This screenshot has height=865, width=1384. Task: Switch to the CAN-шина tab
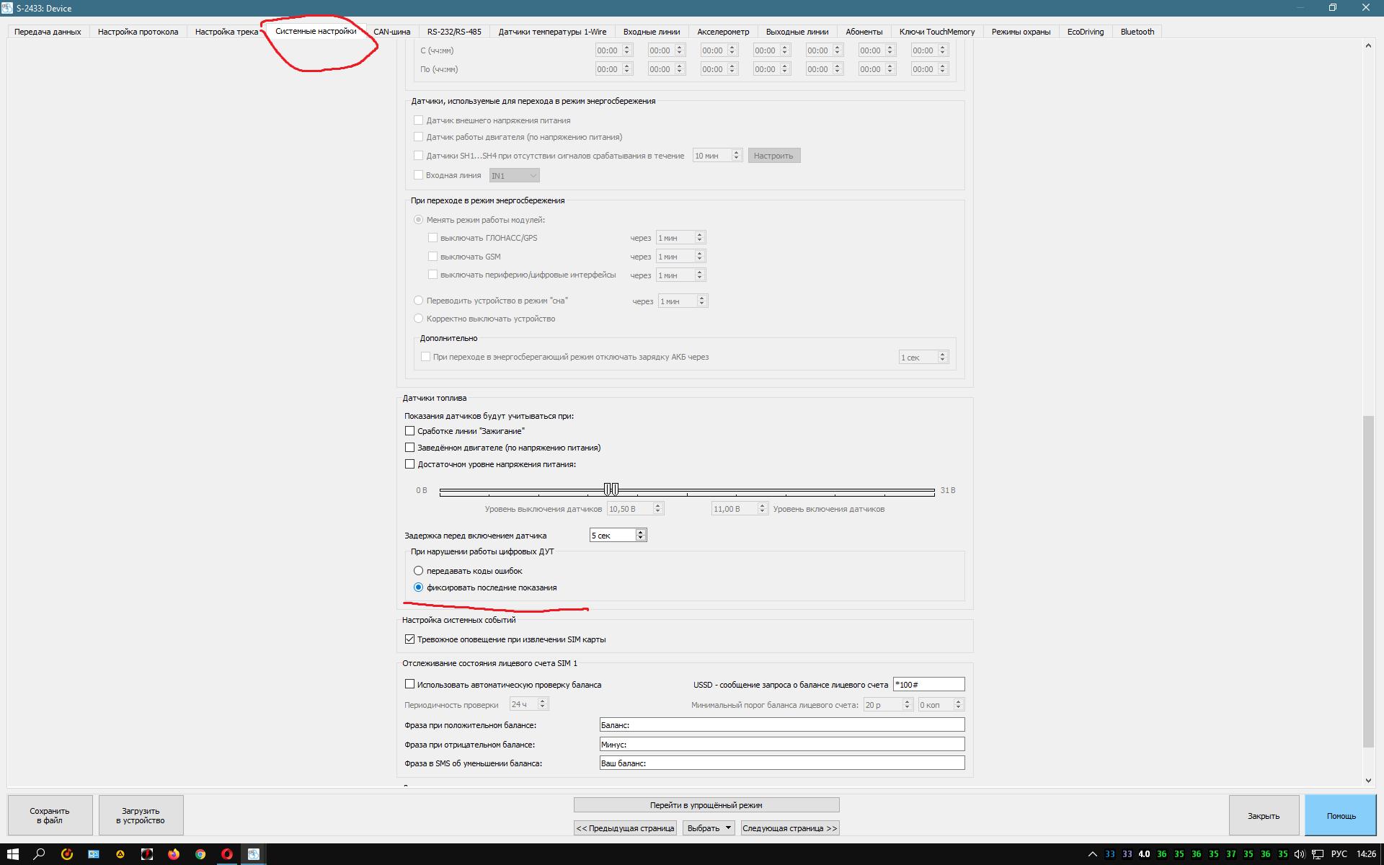tap(391, 32)
